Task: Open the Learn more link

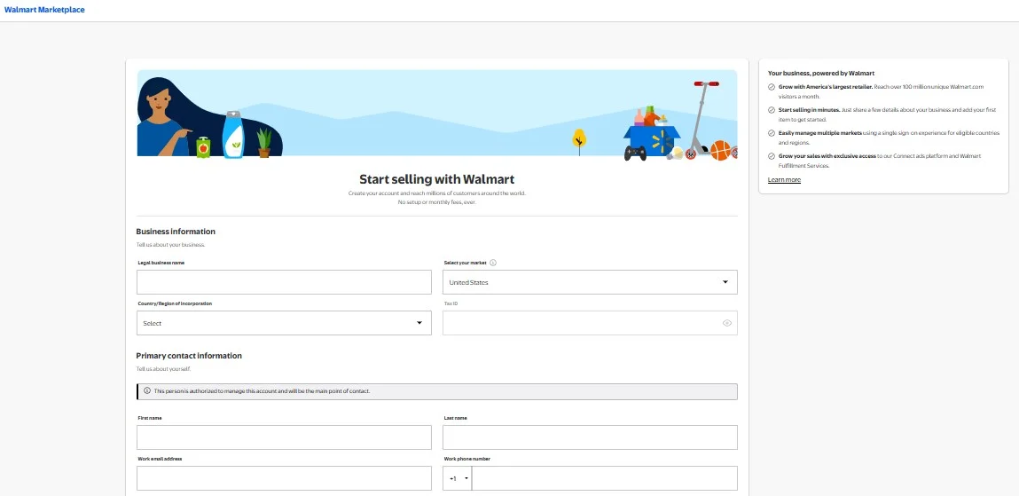Action: (x=784, y=180)
